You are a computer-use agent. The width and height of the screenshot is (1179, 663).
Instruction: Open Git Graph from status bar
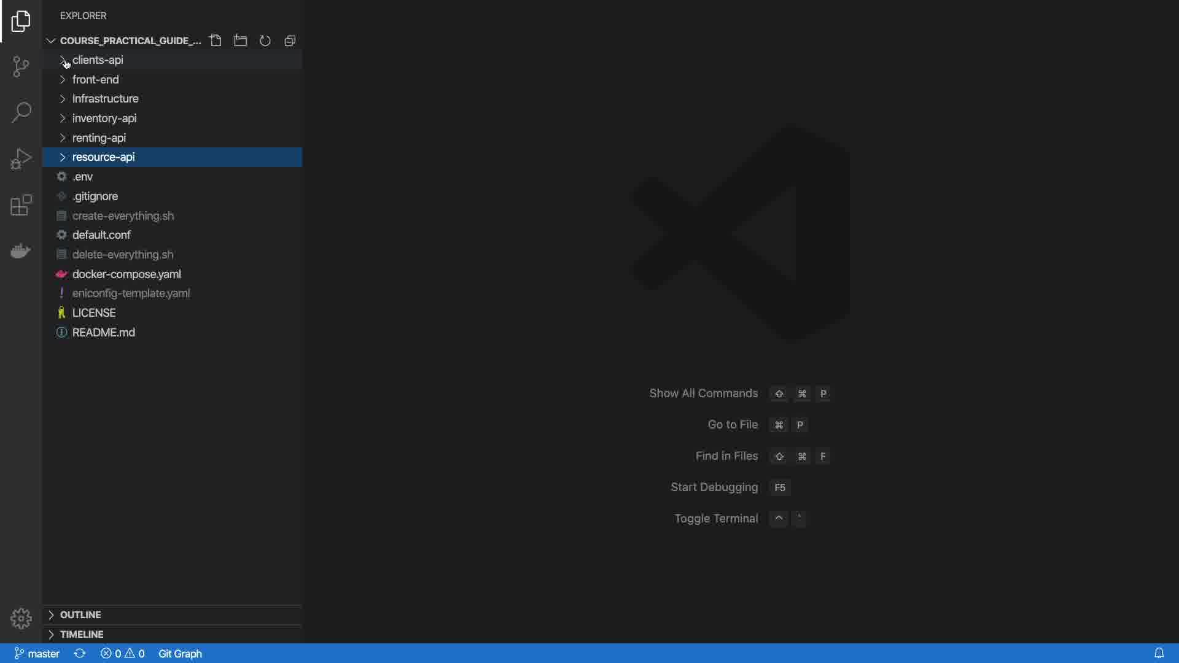pos(180,653)
